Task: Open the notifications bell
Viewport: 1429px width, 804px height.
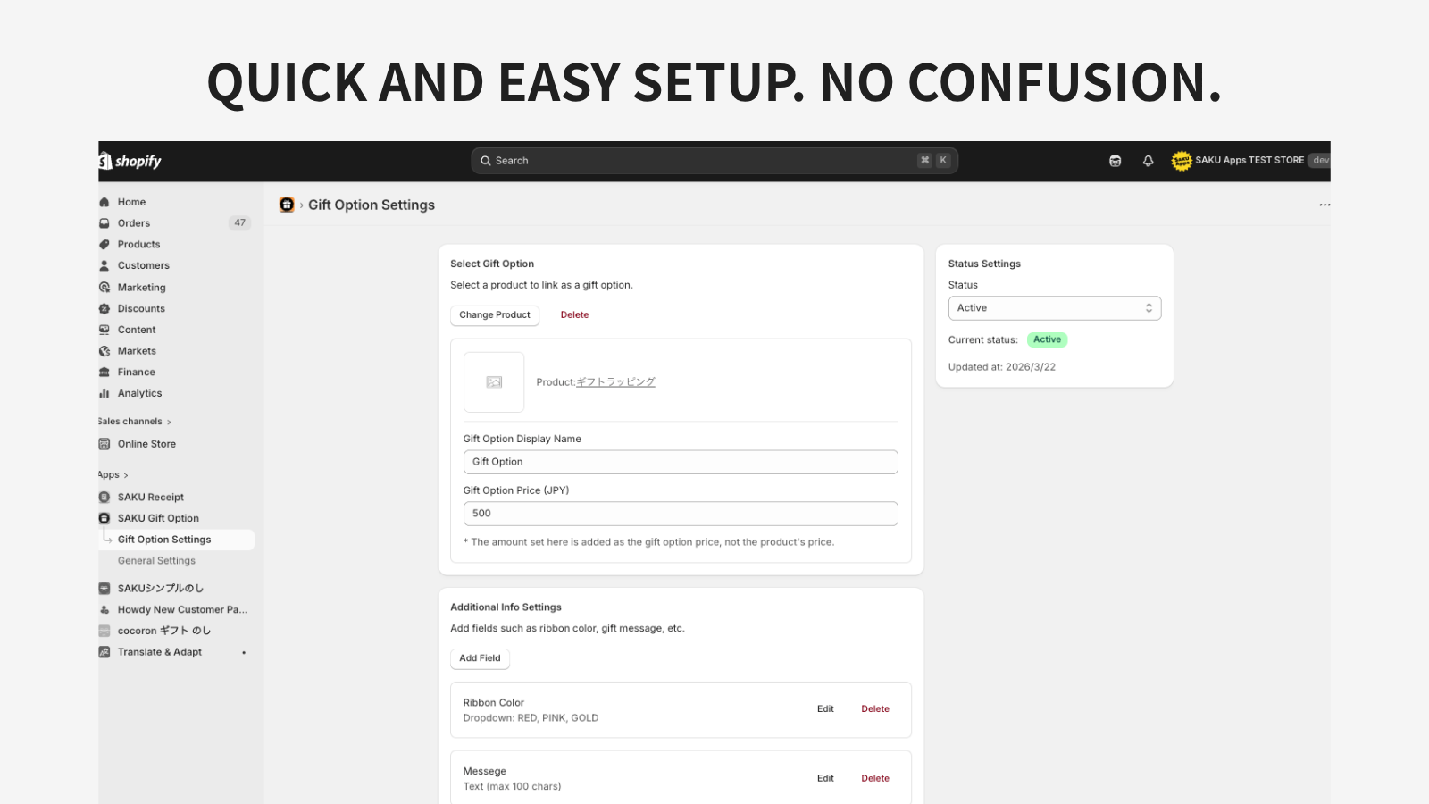Action: pyautogui.click(x=1148, y=160)
